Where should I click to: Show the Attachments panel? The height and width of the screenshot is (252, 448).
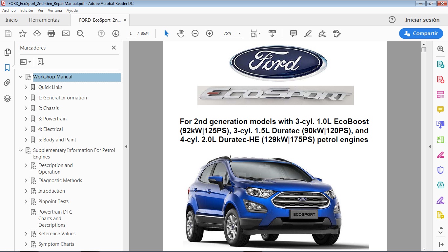point(7,82)
